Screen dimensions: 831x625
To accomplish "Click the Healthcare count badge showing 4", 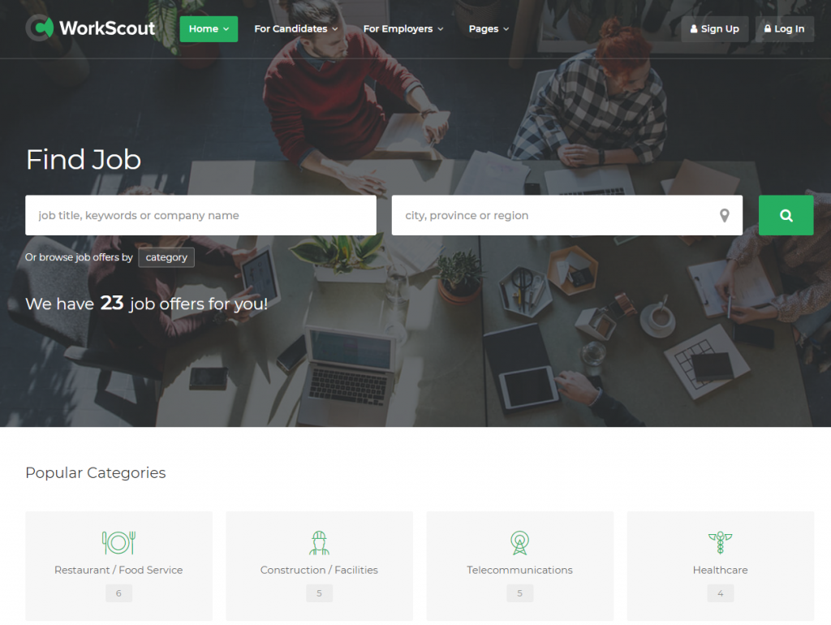I will [x=721, y=593].
